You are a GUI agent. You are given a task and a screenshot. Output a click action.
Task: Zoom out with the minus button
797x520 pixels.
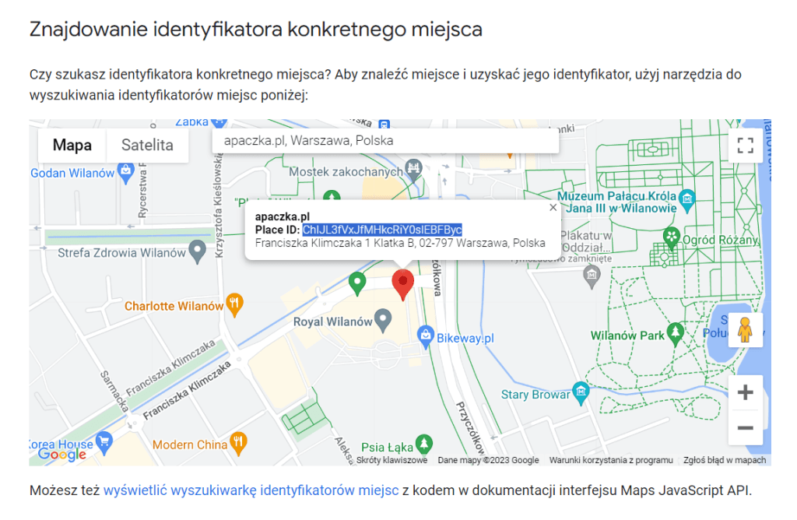(745, 428)
